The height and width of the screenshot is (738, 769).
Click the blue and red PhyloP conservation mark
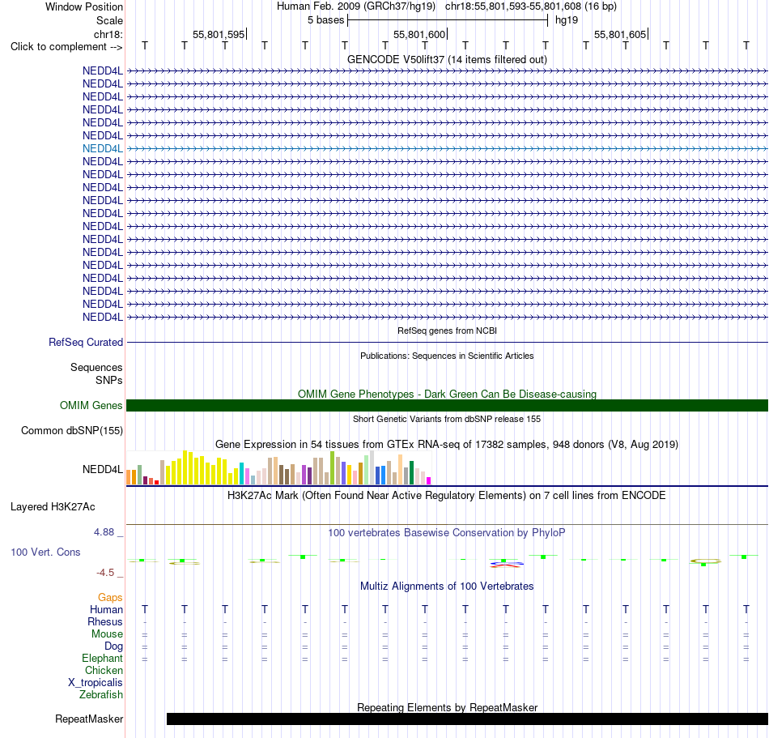click(506, 564)
